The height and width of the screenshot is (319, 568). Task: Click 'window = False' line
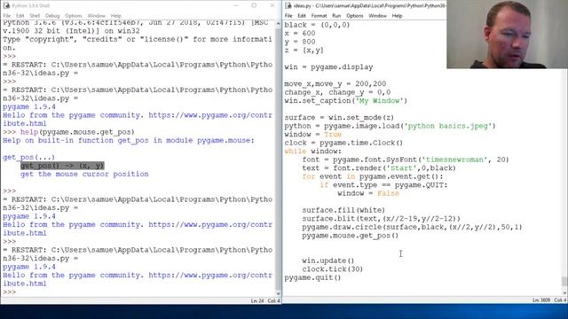pos(368,193)
